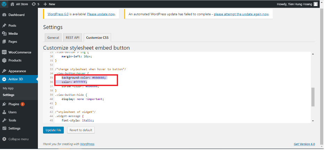The height and width of the screenshot is (150, 325).
Task: Click the Revert to default button
Action: [x=81, y=130]
